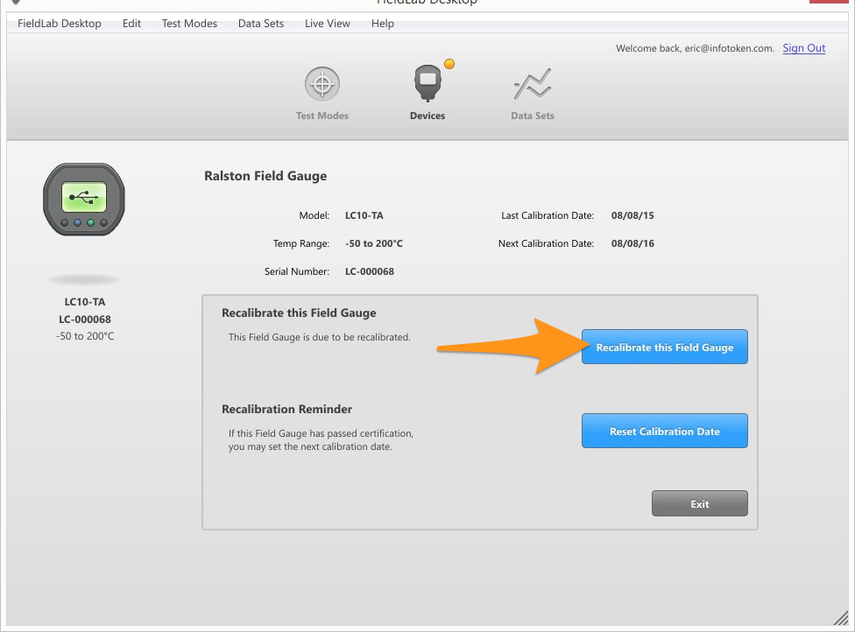Click the welcome back eric@infotoken.com text
This screenshot has width=855, height=632.
pos(695,48)
